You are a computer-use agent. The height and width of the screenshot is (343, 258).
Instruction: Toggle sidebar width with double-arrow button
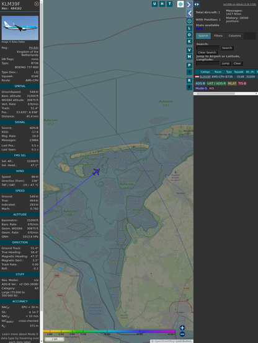coord(197,4)
